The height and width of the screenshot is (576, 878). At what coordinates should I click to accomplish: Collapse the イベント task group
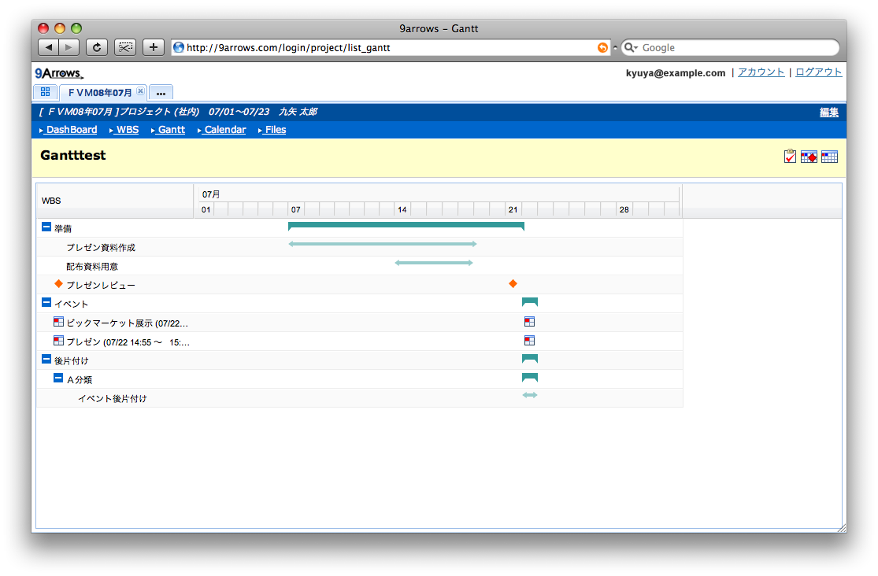click(46, 302)
